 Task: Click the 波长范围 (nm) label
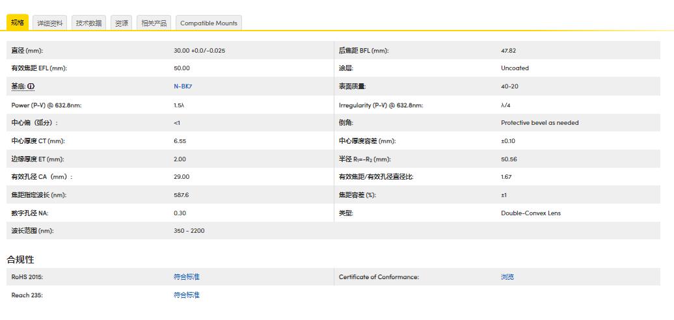pyautogui.click(x=33, y=231)
